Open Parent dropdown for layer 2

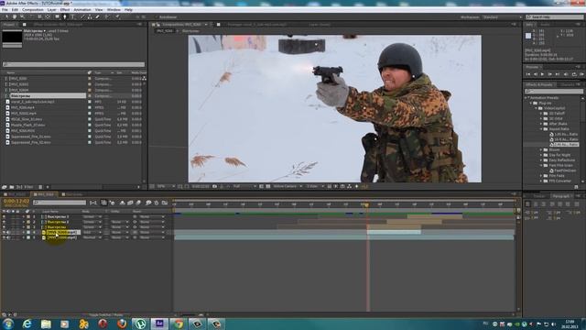(x=152, y=222)
